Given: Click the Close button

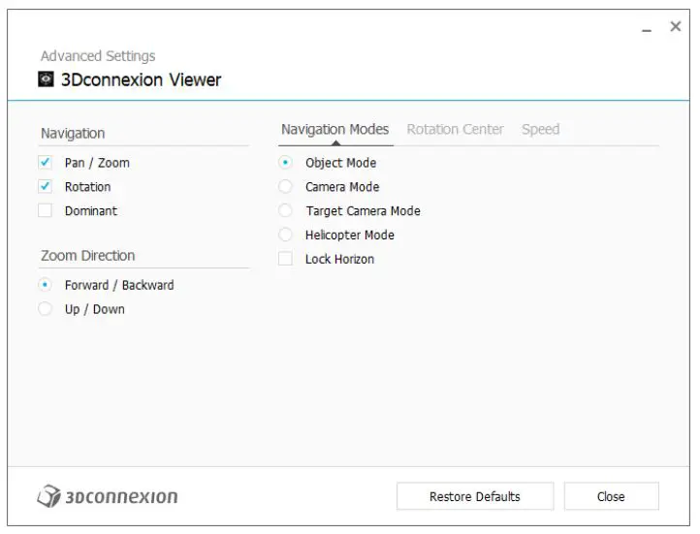Looking at the screenshot, I should [x=611, y=496].
